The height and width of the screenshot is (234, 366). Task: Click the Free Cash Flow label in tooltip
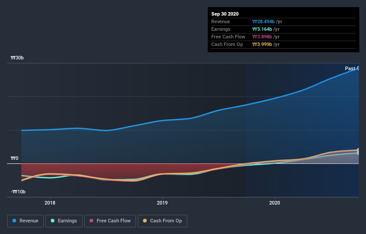point(228,37)
